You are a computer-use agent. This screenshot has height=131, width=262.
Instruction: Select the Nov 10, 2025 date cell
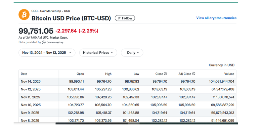tap(31, 105)
